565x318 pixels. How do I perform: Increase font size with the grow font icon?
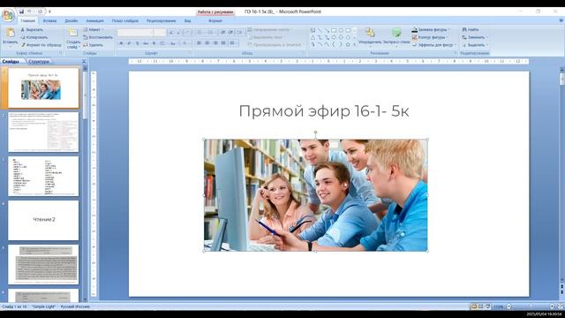(171, 33)
